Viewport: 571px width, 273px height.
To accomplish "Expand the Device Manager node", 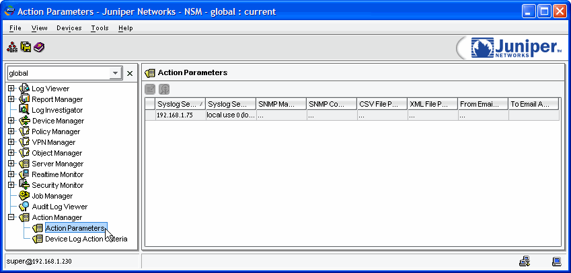I will (x=11, y=121).
